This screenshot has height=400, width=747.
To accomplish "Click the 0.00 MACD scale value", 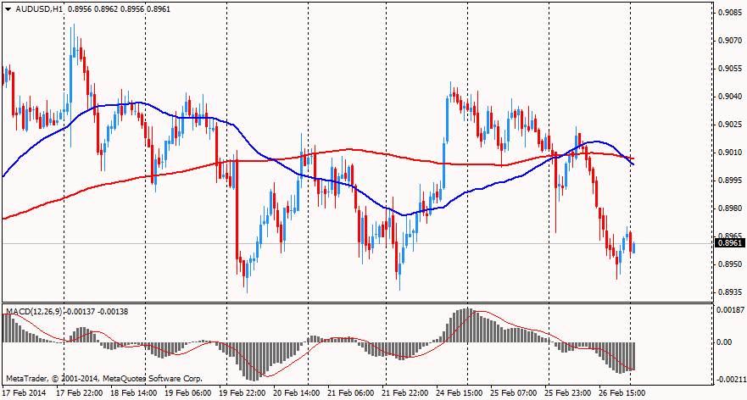I will (x=726, y=342).
